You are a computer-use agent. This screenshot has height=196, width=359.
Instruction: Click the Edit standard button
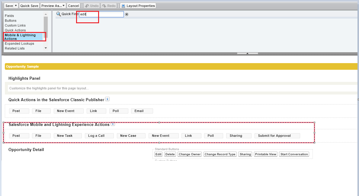(158, 154)
